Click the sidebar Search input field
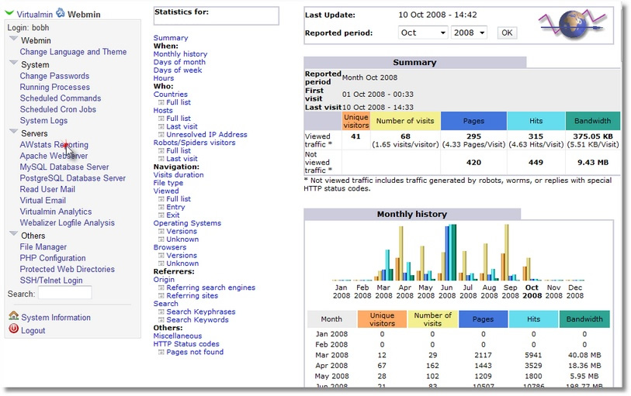631x396 pixels. 64,293
